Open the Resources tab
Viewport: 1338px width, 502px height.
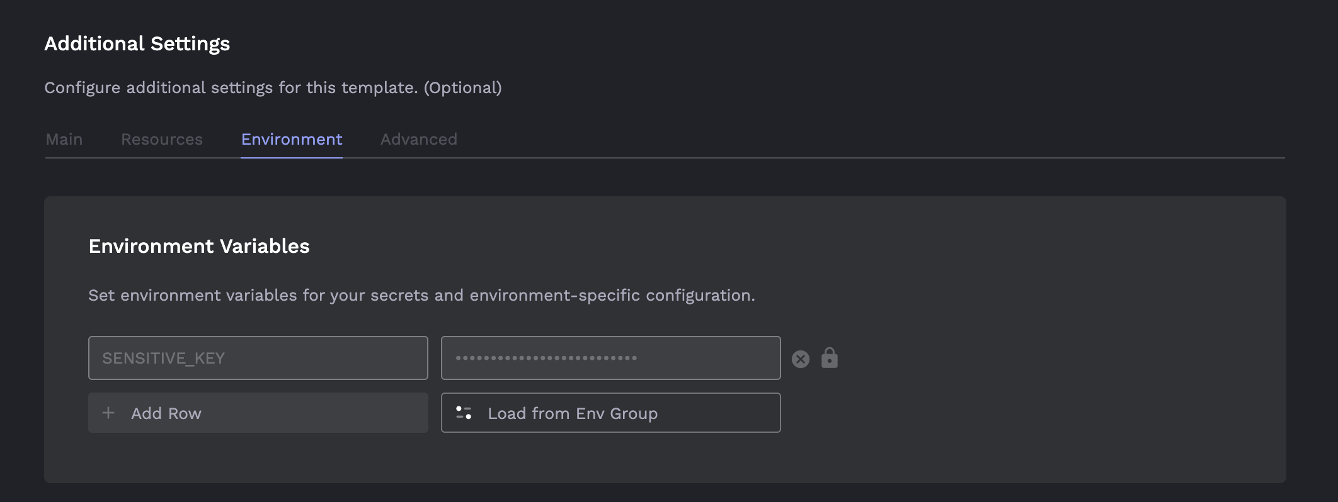[x=162, y=139]
